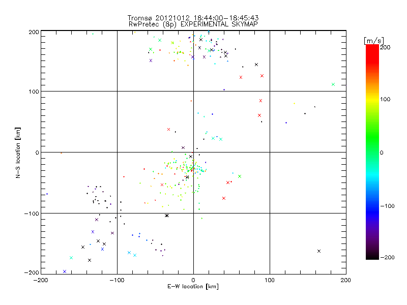This screenshot has width=407, height=305.
Task: Click the N-S axis tick label "100"
Action: click(x=34, y=91)
